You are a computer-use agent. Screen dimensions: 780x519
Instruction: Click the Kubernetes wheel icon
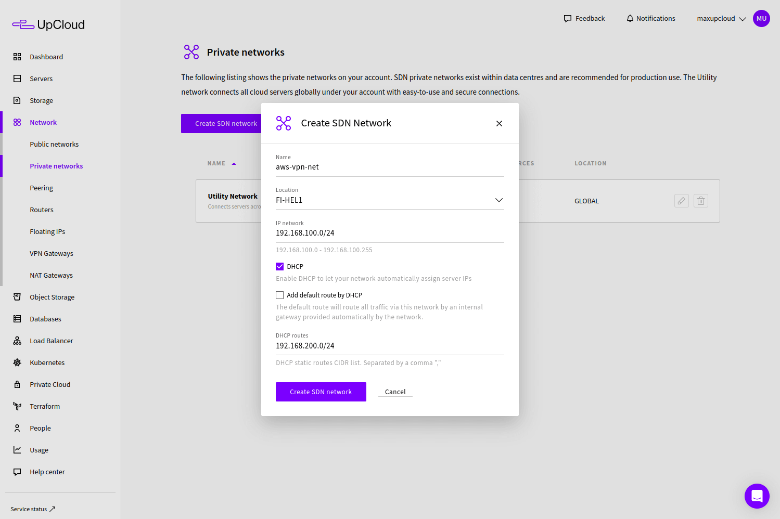pos(17,362)
